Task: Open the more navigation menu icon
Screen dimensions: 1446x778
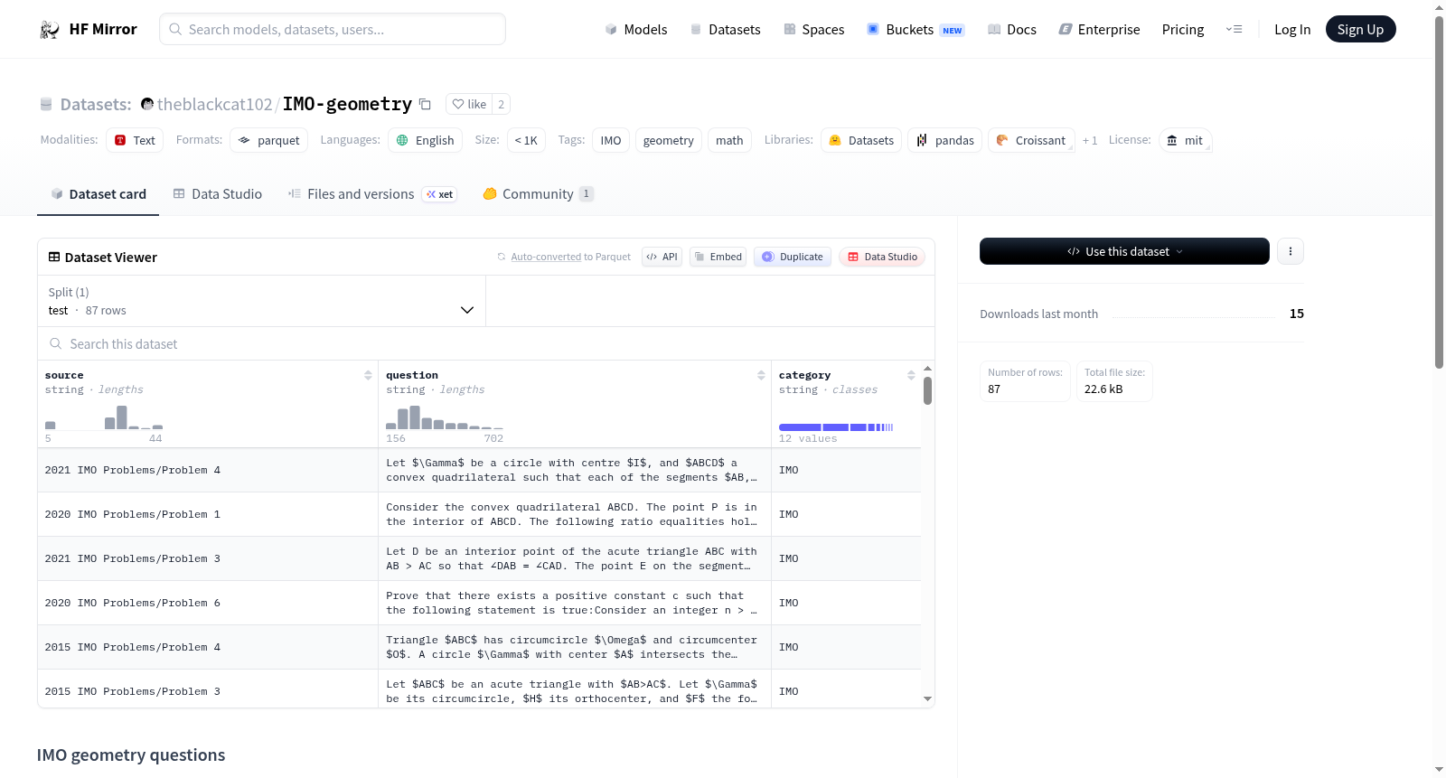Action: pyautogui.click(x=1234, y=30)
